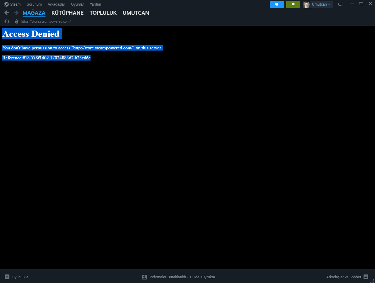Click the permission error message text
This screenshot has width=375, height=283.
point(82,48)
